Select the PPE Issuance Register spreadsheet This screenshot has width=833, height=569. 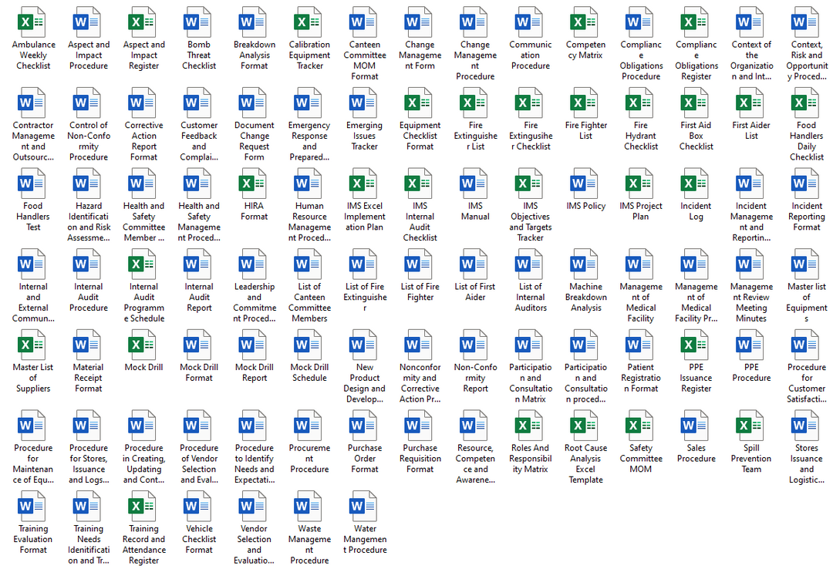696,345
